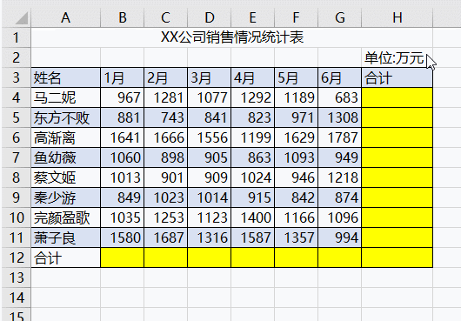Click the 合计 header in column H

tap(398, 77)
